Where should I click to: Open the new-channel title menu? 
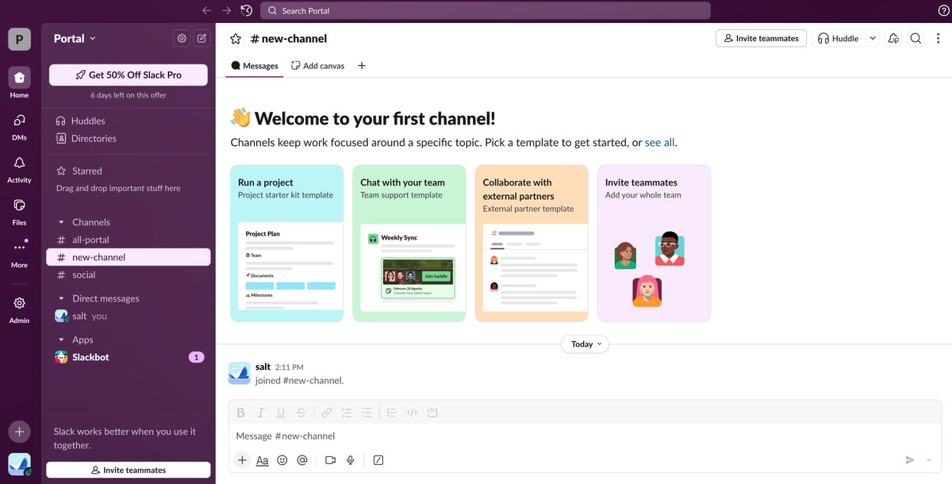(289, 39)
